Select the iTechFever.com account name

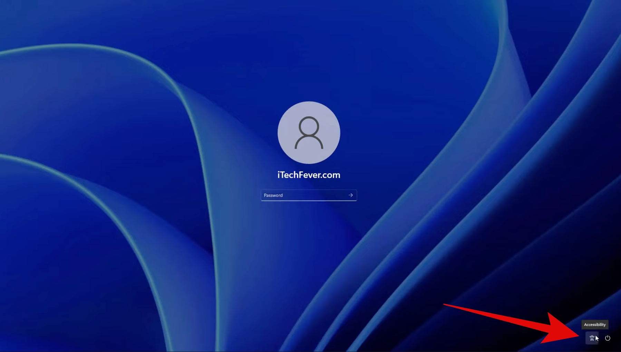pyautogui.click(x=309, y=175)
